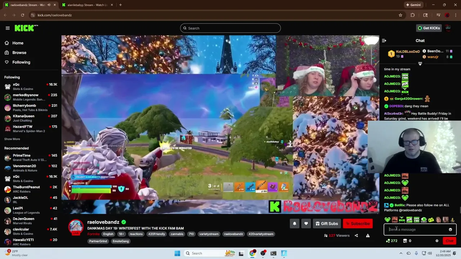Viewport: 461px width, 259px height.
Task: Mute the raelovebandz tab audio
Action: click(x=49, y=5)
